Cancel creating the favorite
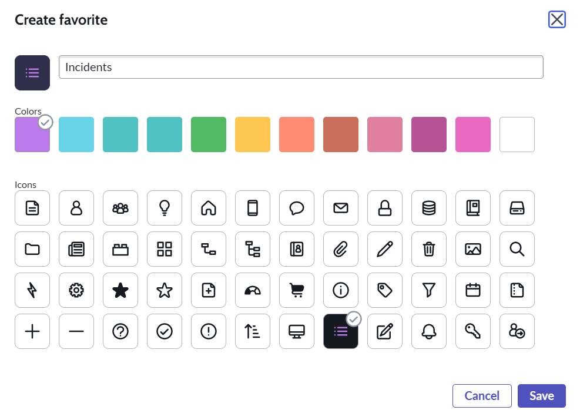 click(482, 396)
